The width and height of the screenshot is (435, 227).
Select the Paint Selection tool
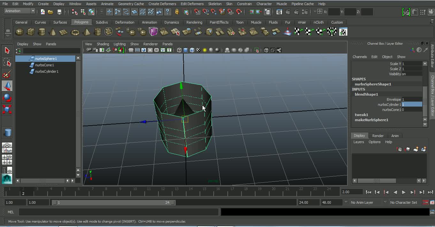point(7,74)
